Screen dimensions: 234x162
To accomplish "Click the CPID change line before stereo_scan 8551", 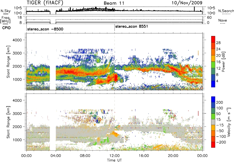I will [x=114, y=27].
